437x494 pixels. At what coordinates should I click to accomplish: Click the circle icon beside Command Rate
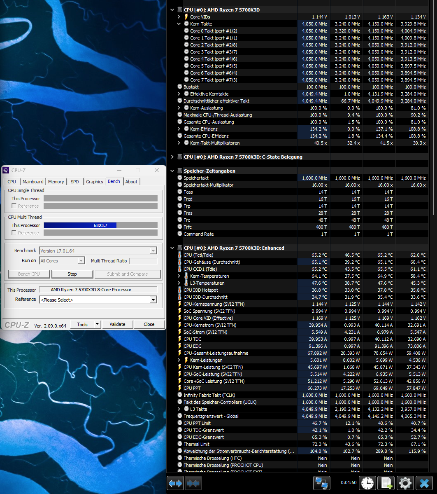180,234
